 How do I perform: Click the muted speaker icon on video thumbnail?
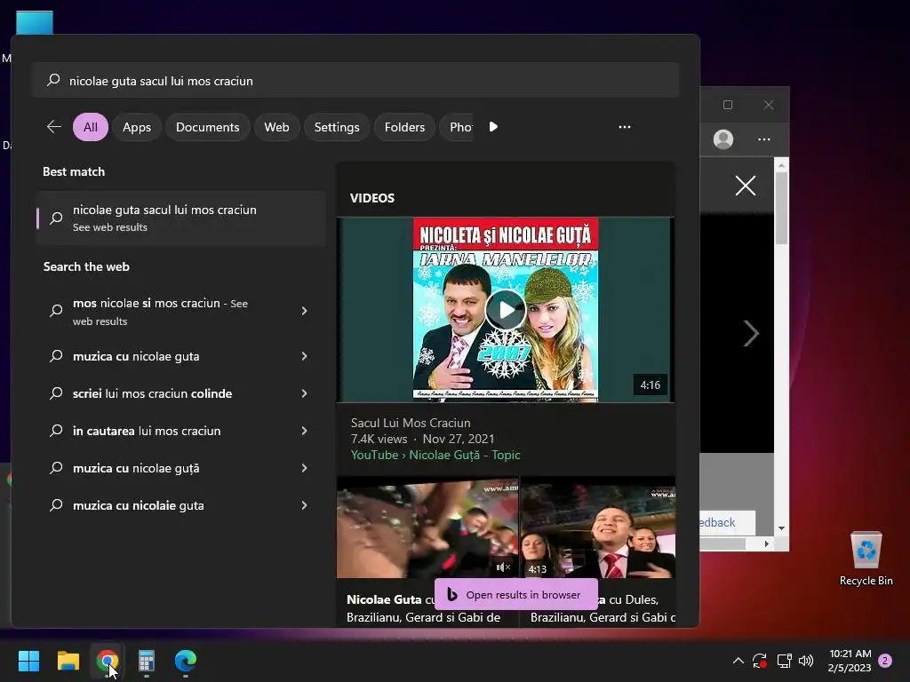503,567
